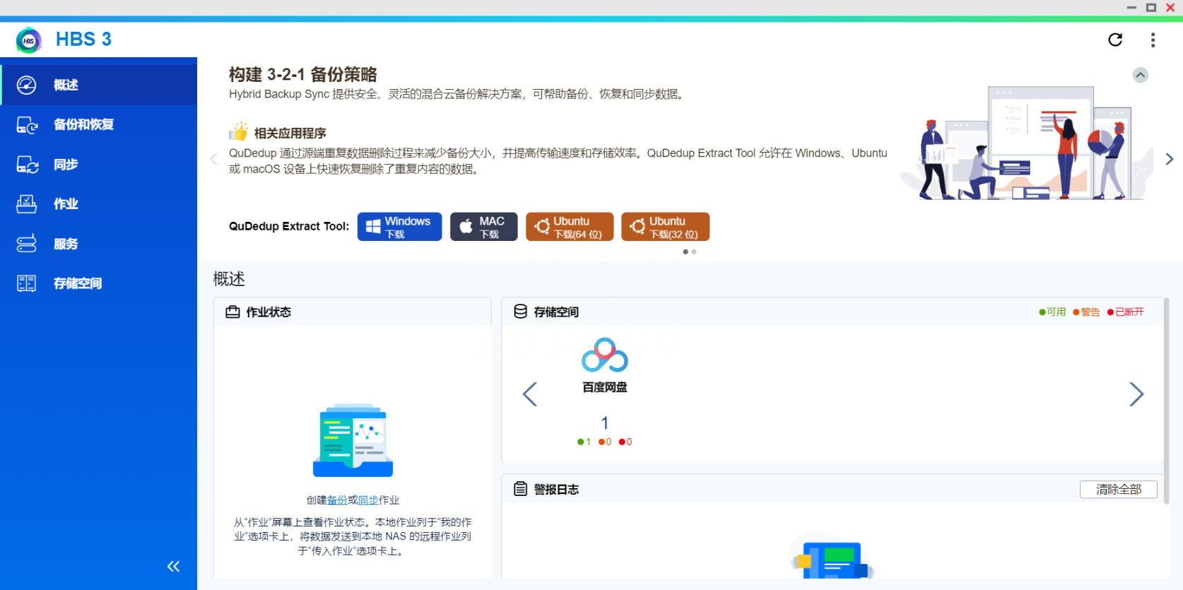
Task: Click the 概述 section heading
Action: [229, 279]
